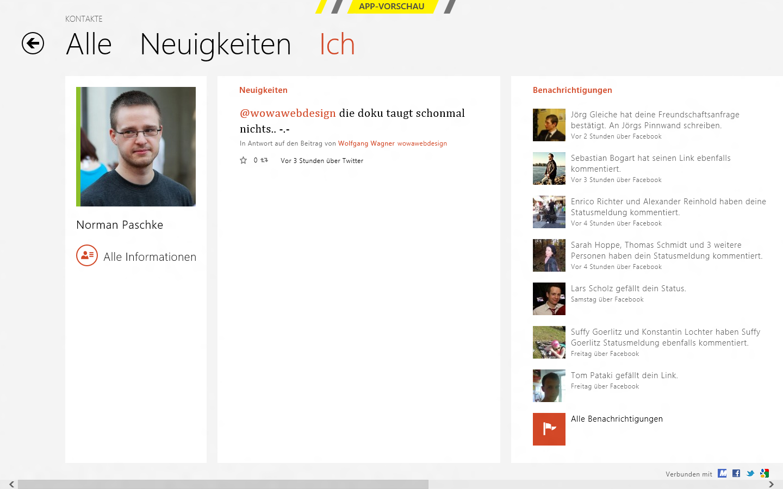Click the Twitter connected account icon
This screenshot has width=783, height=489.
tap(750, 473)
